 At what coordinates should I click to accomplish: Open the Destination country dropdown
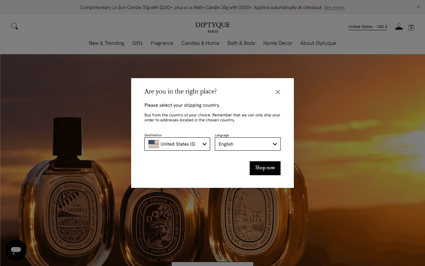click(177, 144)
